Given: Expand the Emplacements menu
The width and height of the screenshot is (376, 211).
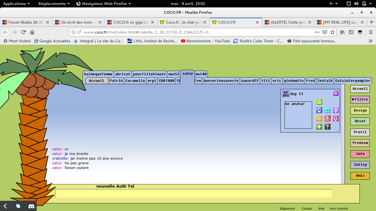Looking at the screenshot, I should [54, 4].
